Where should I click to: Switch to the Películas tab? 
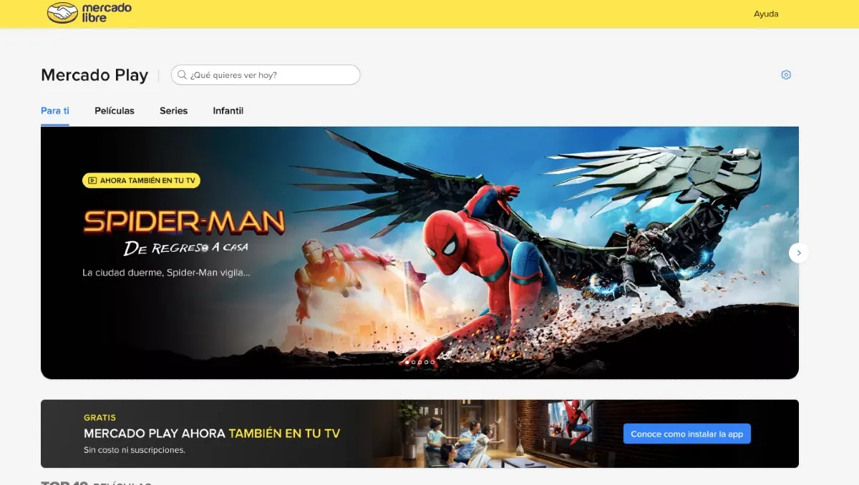[x=115, y=111]
